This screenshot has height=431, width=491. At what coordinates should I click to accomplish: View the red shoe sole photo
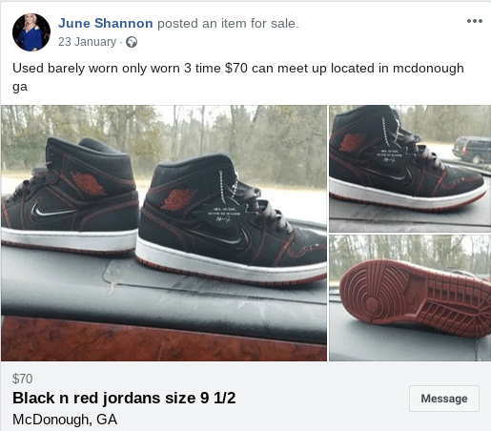[410, 298]
